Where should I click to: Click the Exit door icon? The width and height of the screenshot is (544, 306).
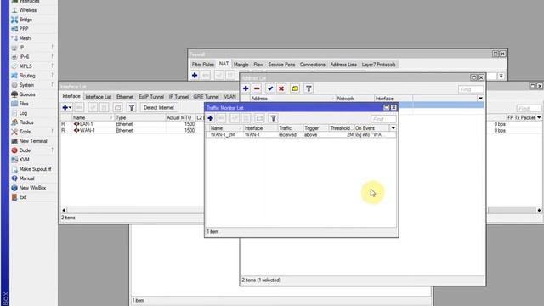(x=14, y=197)
